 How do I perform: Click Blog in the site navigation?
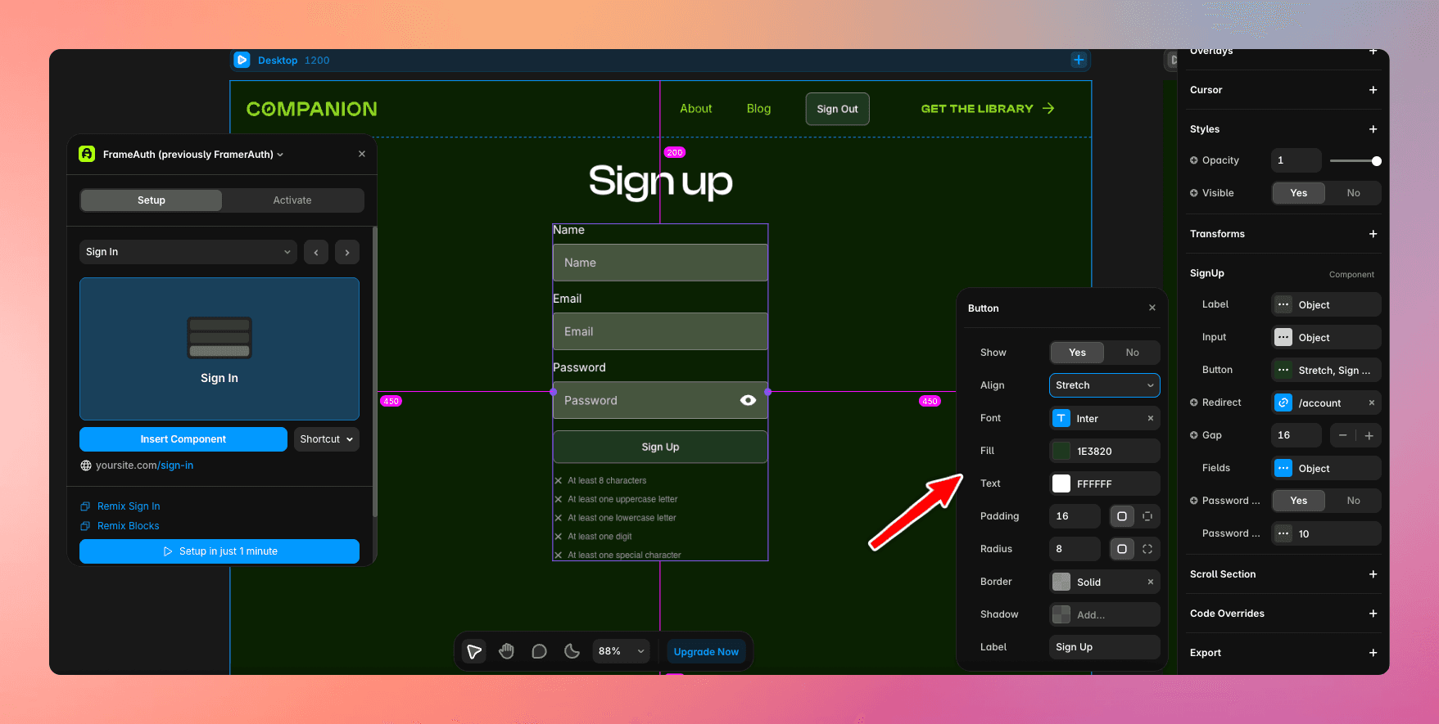pyautogui.click(x=758, y=109)
